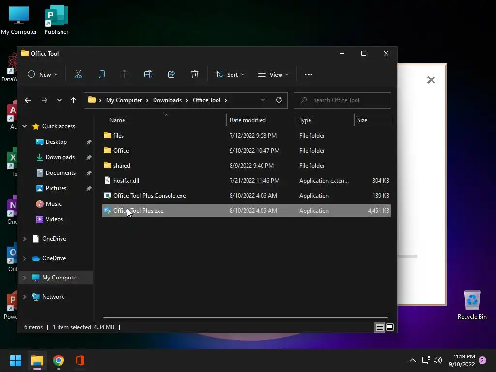
Task: Select the Publisher desktop shortcut
Action: click(x=56, y=19)
